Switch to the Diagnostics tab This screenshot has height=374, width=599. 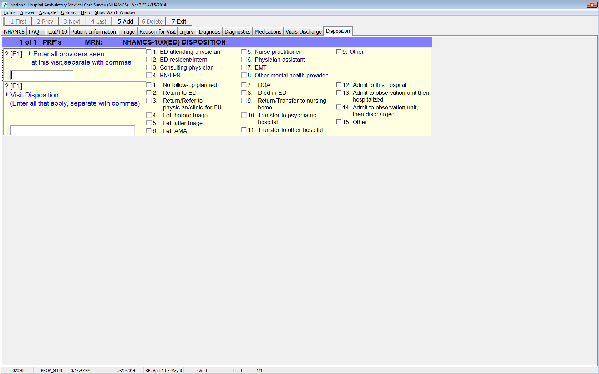[x=237, y=32]
